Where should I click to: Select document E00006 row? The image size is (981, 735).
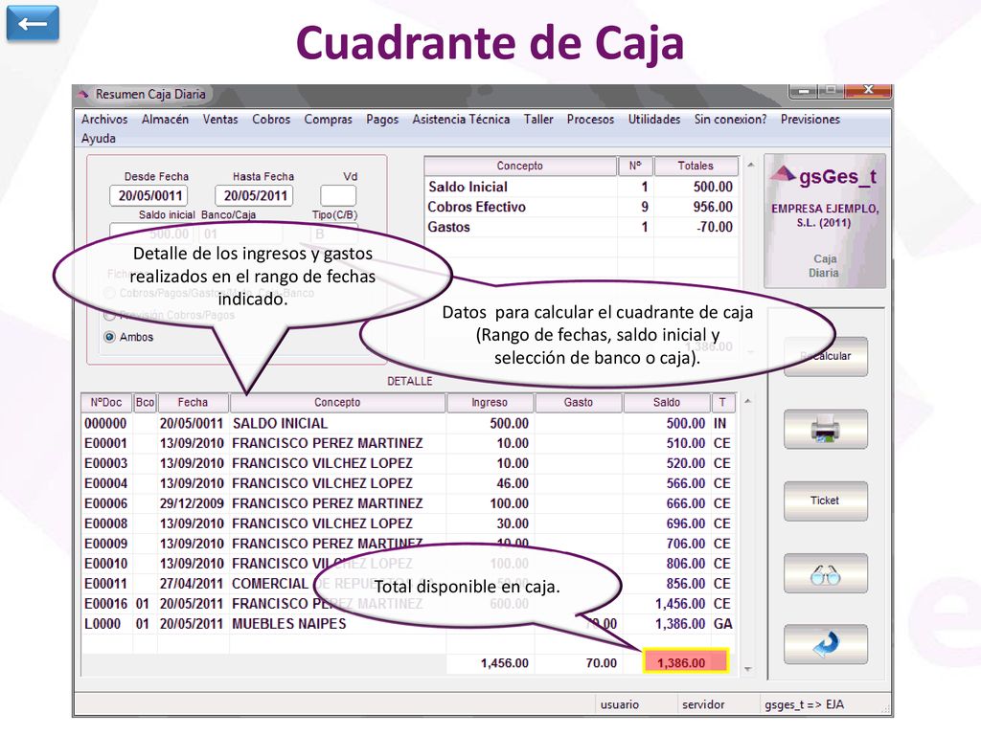[x=408, y=503]
